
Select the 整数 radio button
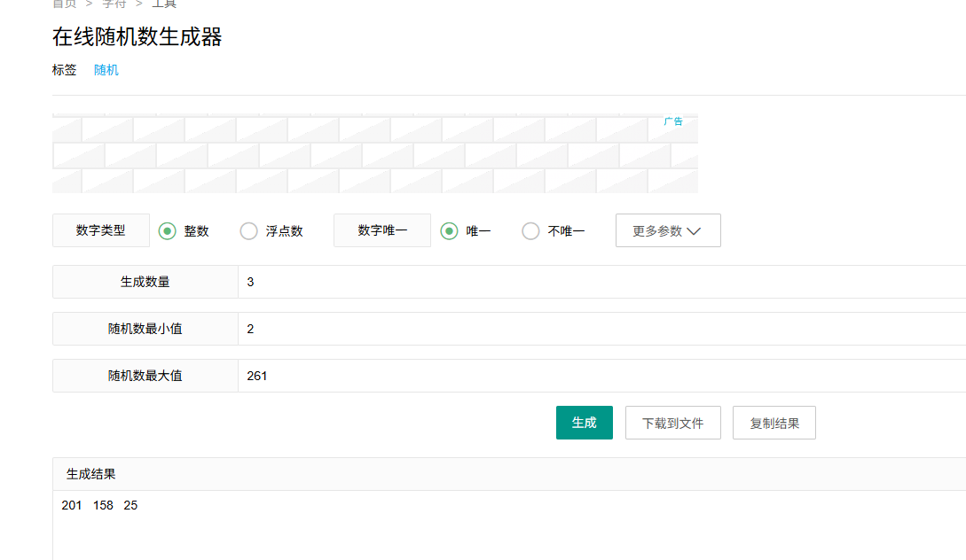tap(167, 231)
